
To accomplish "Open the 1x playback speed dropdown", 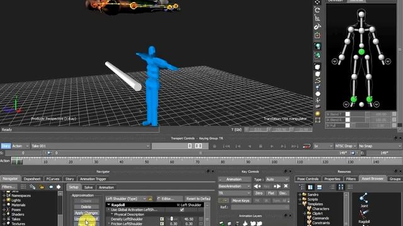I will tap(323, 146).
